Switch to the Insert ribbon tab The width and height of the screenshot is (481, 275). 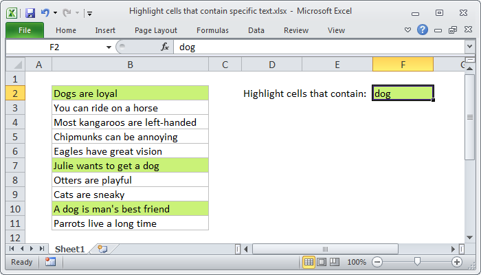click(105, 30)
